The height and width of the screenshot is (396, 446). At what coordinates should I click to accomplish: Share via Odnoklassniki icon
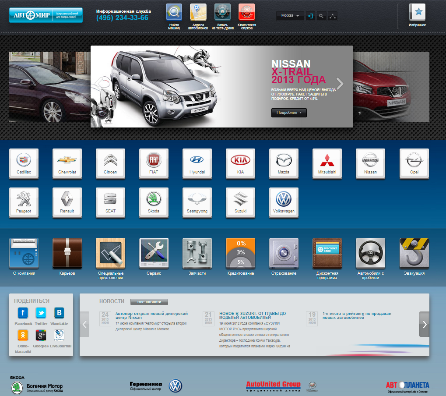(23, 335)
